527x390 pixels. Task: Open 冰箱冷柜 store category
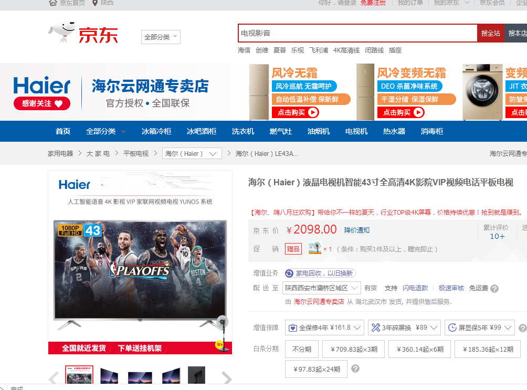click(x=156, y=131)
